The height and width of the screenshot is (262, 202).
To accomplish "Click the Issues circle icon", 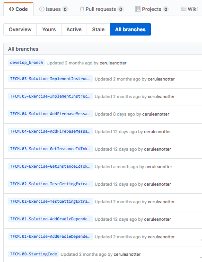I will tap(42, 9).
